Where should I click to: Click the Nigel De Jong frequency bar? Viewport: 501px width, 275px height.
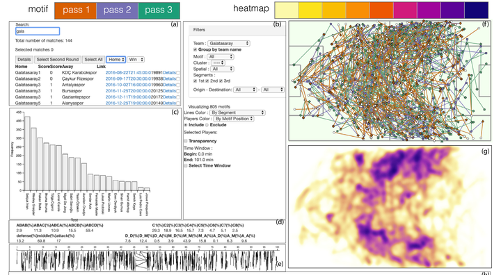point(65,172)
